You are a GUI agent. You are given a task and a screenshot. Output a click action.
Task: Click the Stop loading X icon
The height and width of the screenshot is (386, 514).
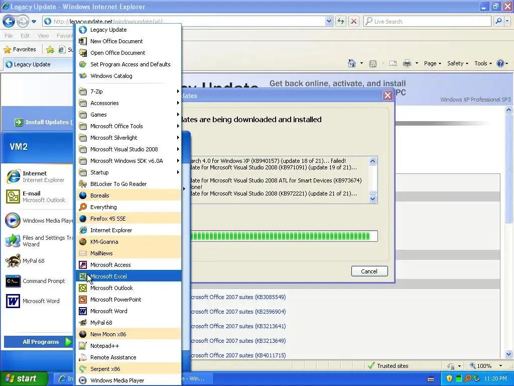354,21
